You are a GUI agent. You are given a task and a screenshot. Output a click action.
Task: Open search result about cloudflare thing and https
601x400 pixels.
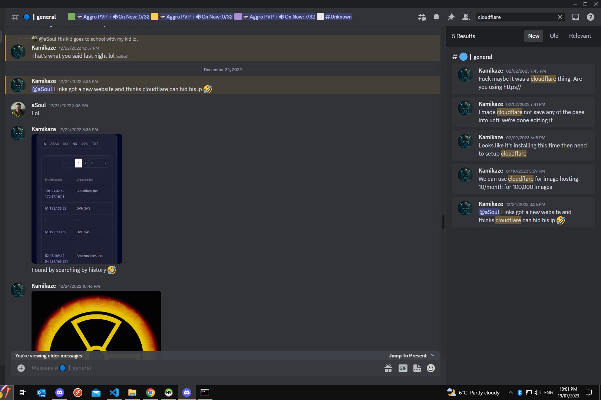click(523, 79)
